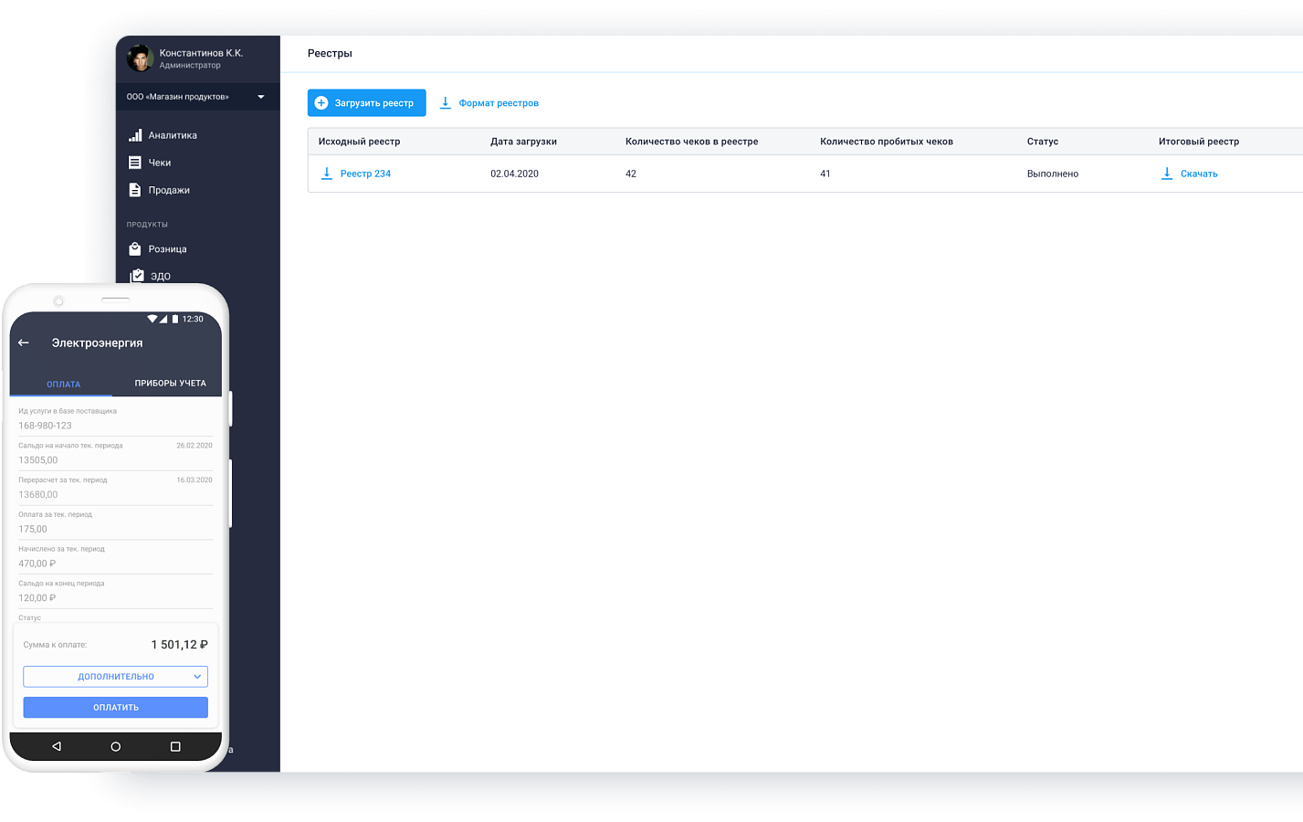Click the ЭДО clipboard check icon
This screenshot has height=822, width=1303.
click(137, 276)
